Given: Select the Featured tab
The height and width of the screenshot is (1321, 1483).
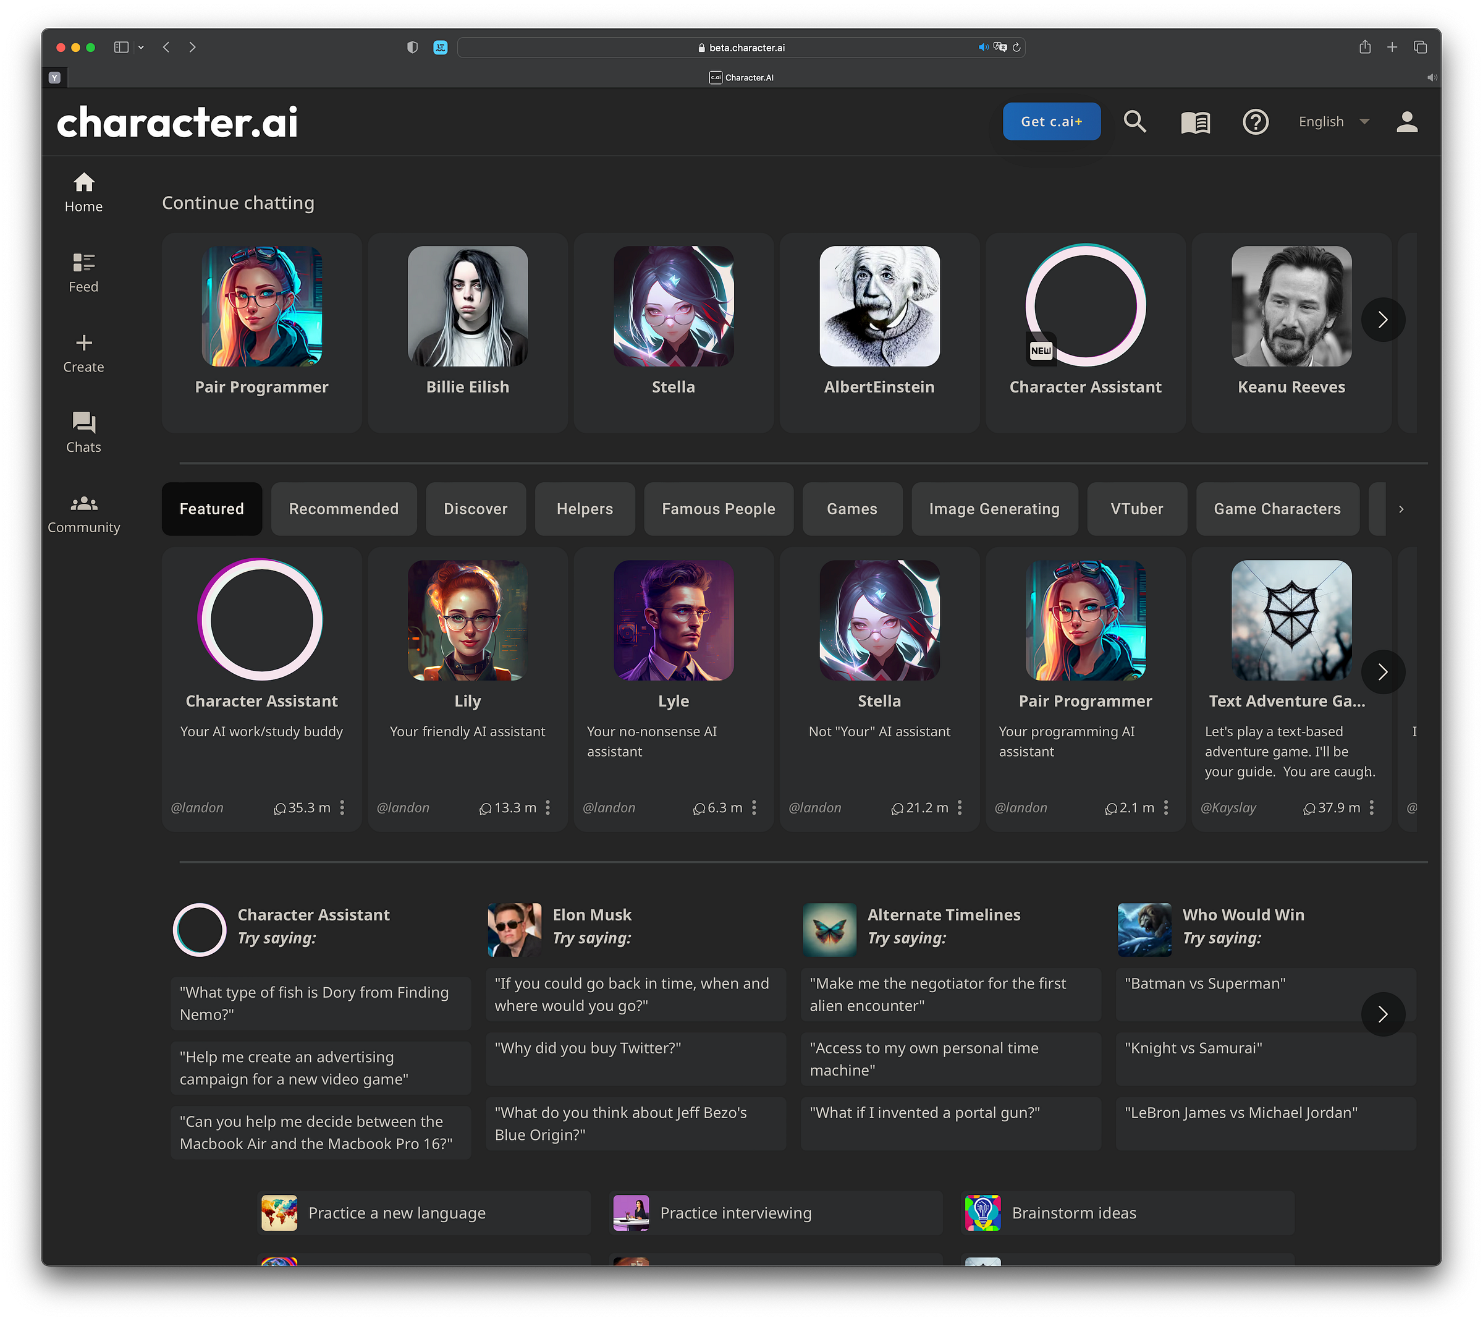Looking at the screenshot, I should pos(212,509).
